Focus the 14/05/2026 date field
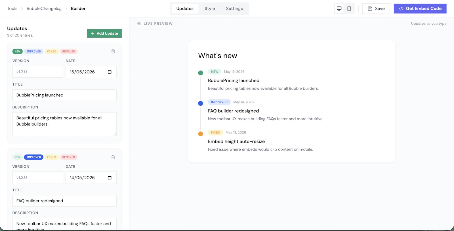Viewport: 454px width, 231px height. 91,178
